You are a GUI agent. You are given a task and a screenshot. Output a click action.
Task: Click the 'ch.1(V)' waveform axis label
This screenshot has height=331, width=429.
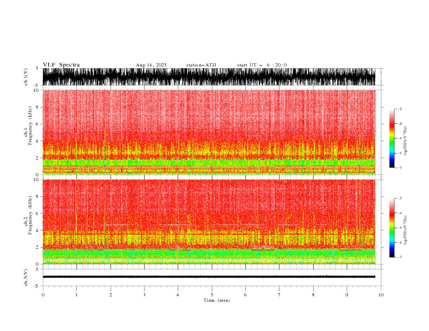coord(26,77)
